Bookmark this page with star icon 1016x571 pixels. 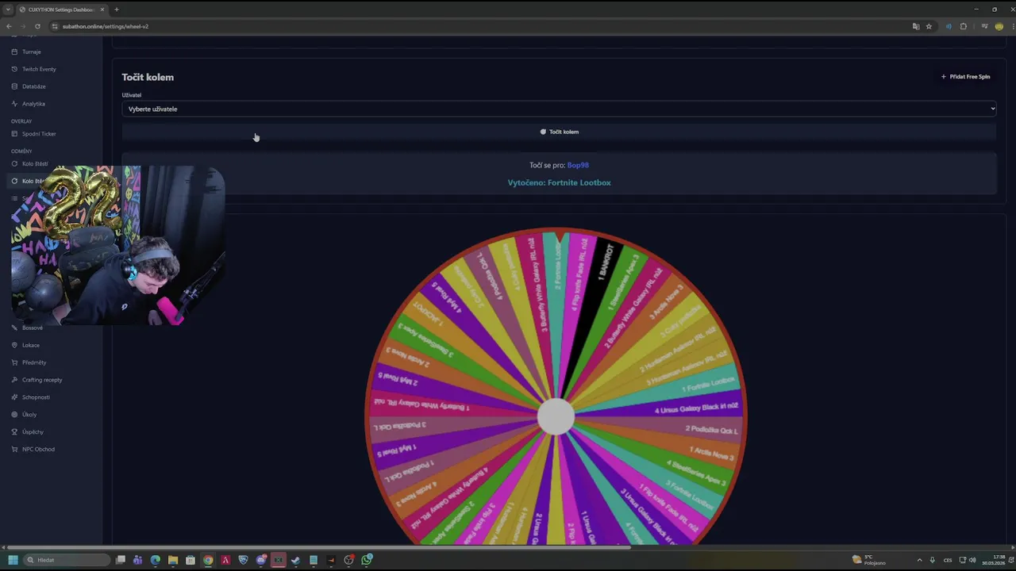point(929,26)
